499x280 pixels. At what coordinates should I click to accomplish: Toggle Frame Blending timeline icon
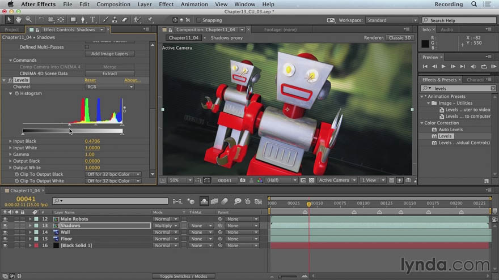214,201
